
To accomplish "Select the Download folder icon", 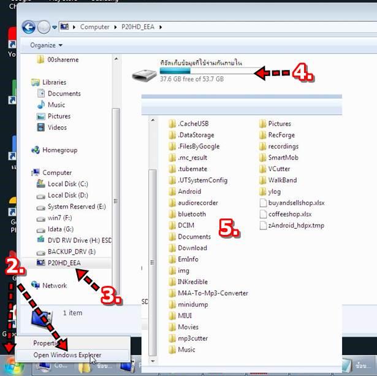I will coord(172,248).
